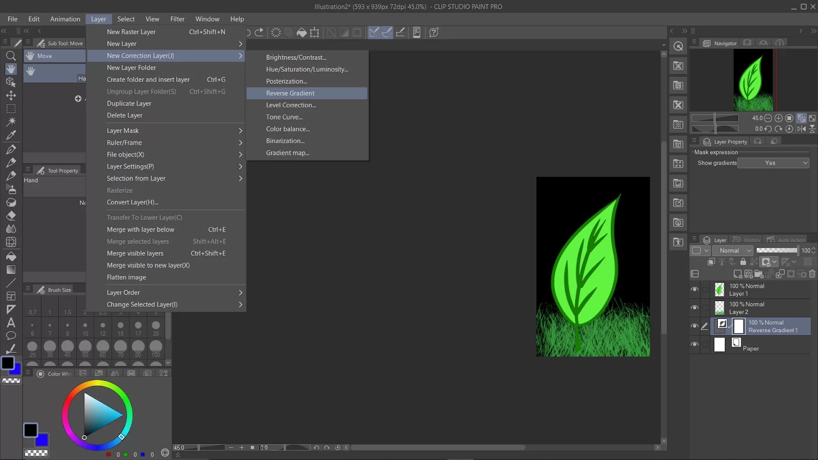Select the Fill bucket tool

(x=11, y=256)
